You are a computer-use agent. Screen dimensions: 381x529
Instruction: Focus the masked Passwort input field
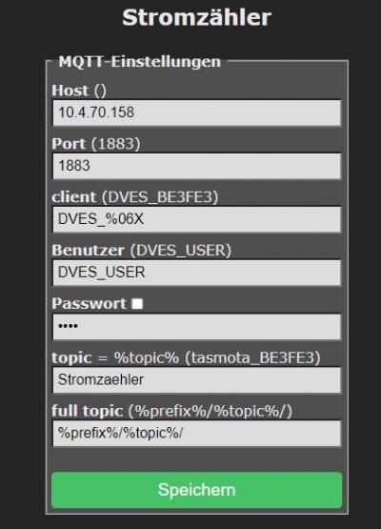pyautogui.click(x=197, y=327)
